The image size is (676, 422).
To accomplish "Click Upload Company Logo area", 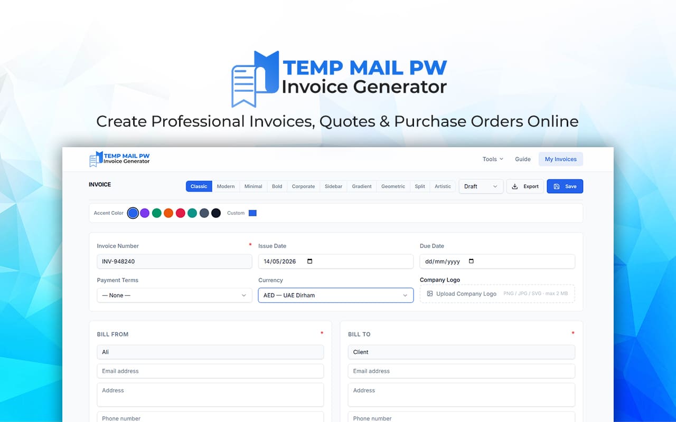I will point(497,294).
